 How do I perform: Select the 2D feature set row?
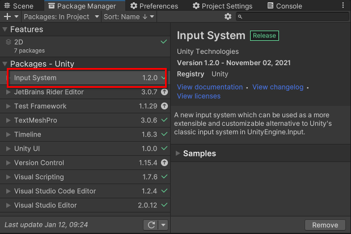85,46
